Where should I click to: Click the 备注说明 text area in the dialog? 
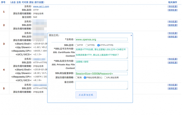[x=101, y=85]
